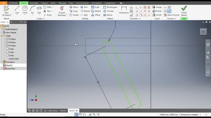Click the Tangent constraint icon

point(137,15)
